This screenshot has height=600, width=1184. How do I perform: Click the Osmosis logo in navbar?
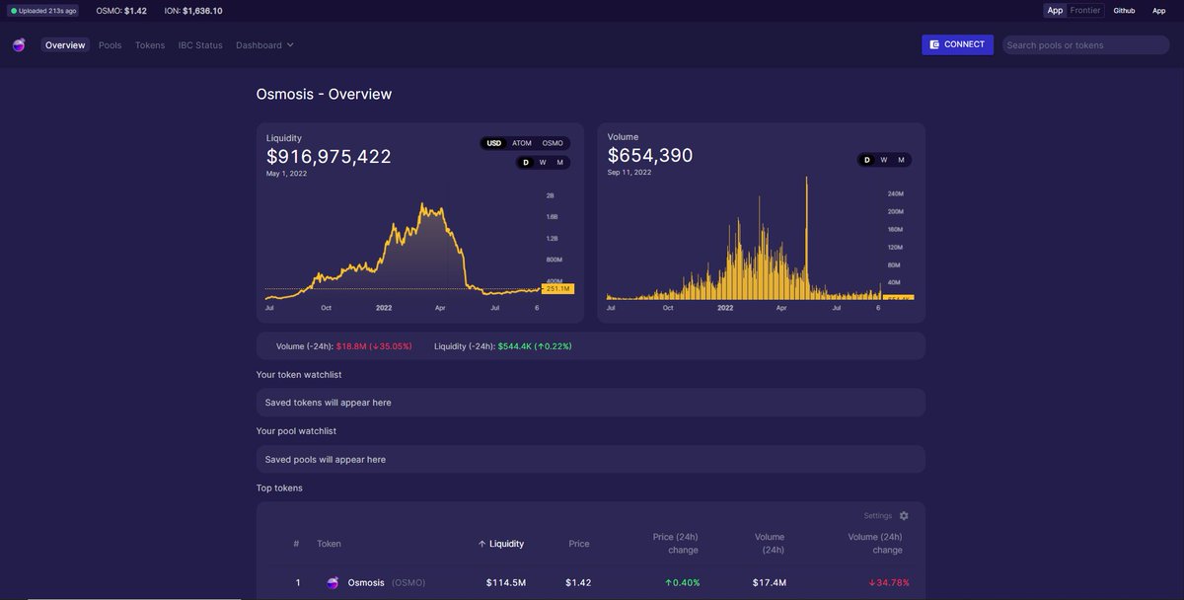pos(19,45)
